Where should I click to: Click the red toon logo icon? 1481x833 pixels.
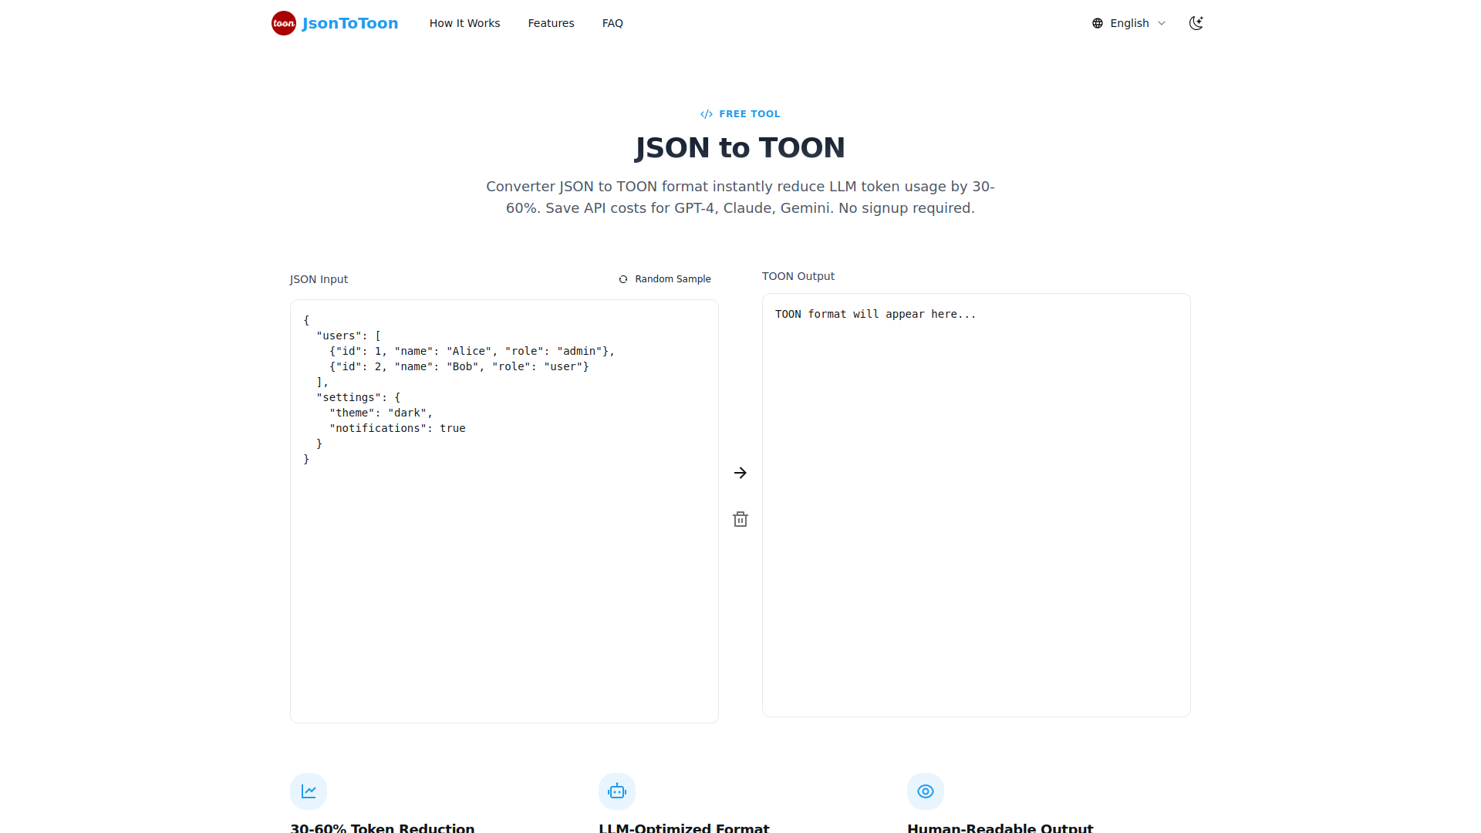(x=283, y=23)
